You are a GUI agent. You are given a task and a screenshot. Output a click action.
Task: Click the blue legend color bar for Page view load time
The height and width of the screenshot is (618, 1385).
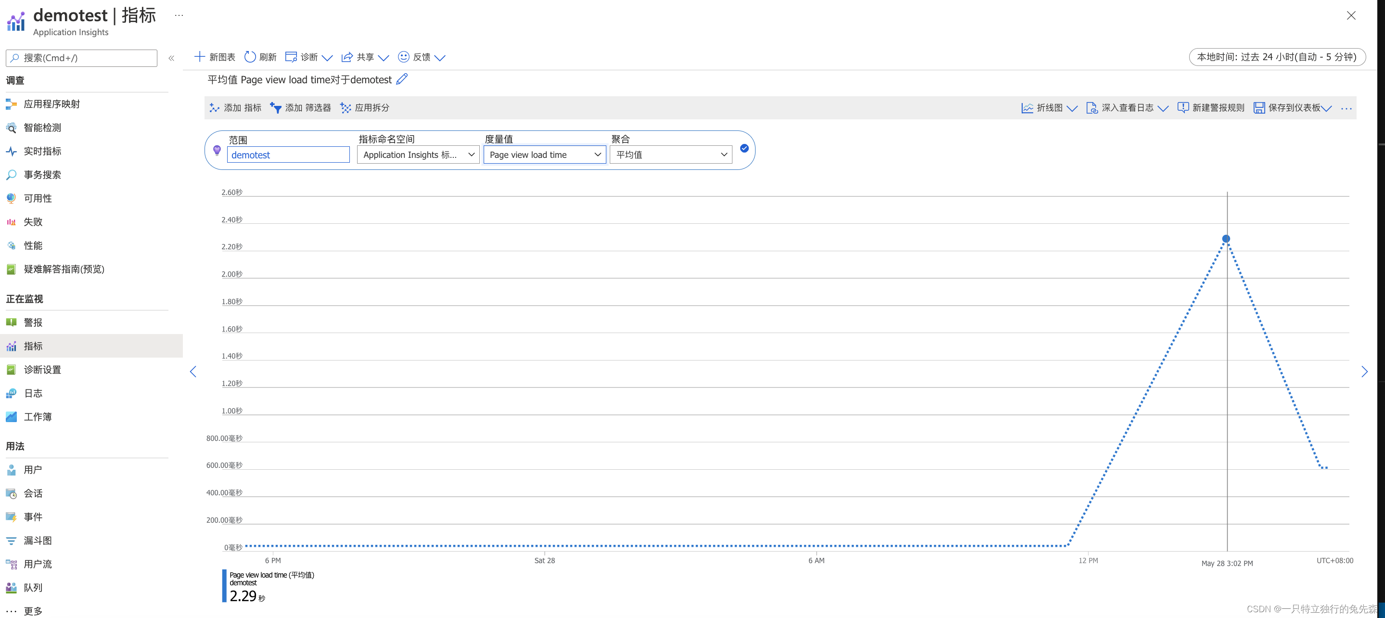click(224, 586)
